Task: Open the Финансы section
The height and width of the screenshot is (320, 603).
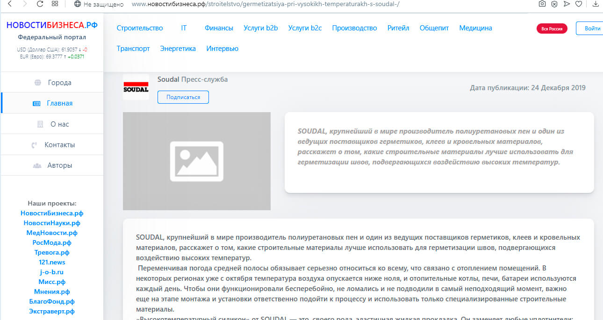Action: (x=219, y=28)
